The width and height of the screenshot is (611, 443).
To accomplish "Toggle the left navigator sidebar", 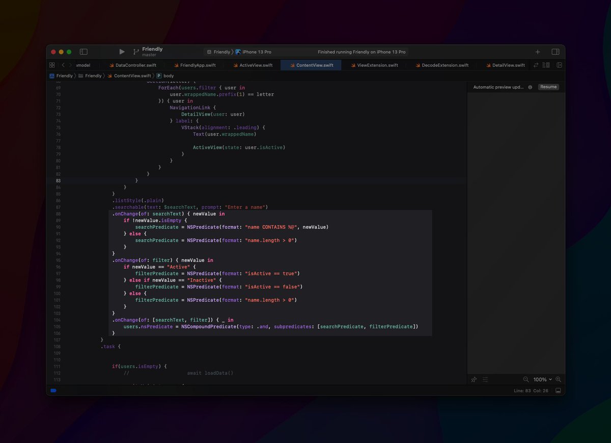I will 84,52.
